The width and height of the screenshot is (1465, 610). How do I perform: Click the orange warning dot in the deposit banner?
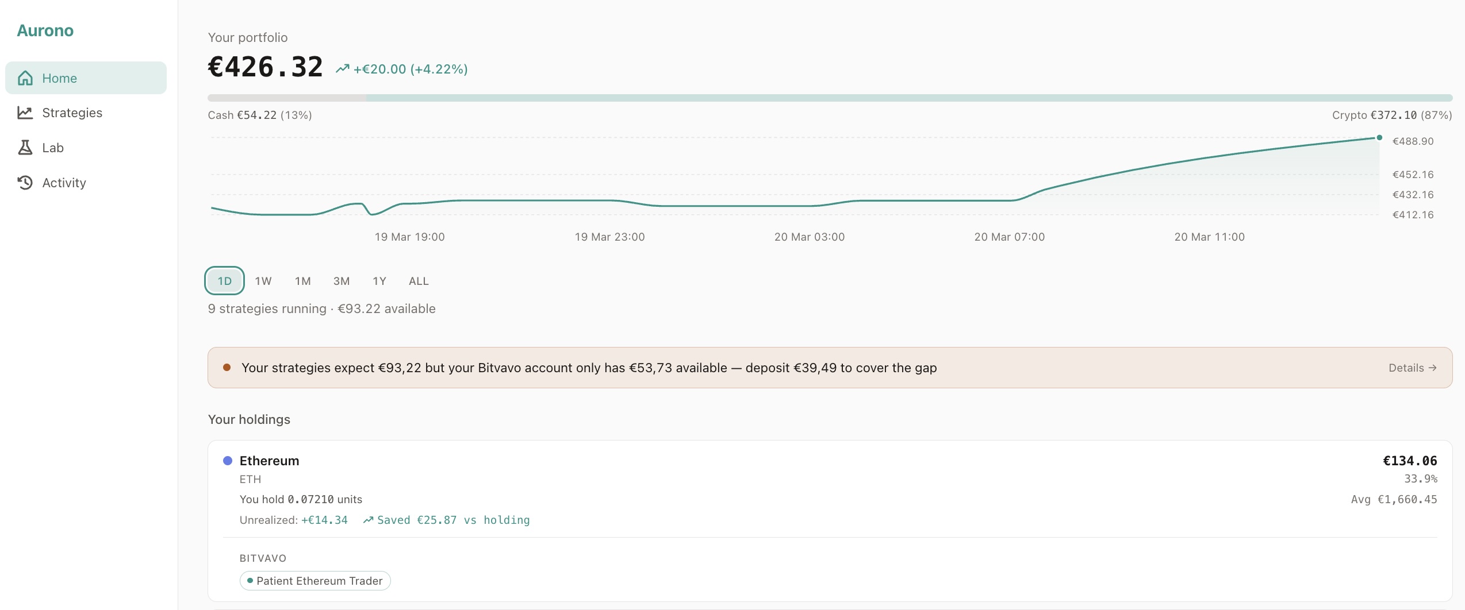pos(227,366)
